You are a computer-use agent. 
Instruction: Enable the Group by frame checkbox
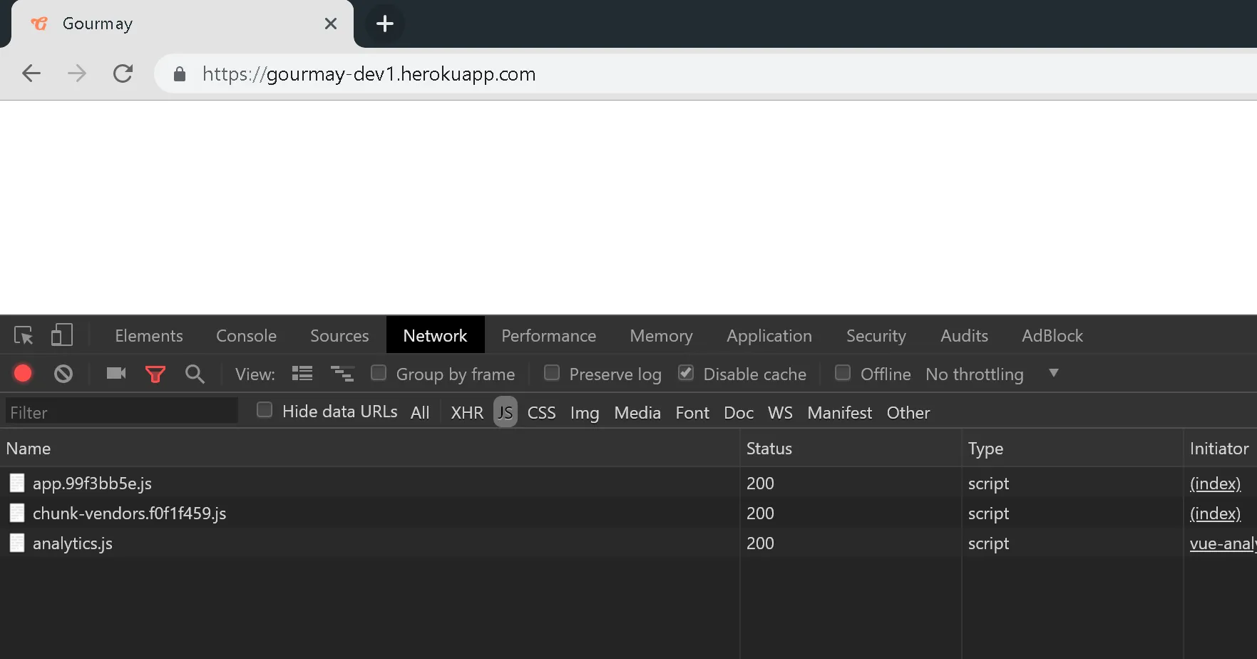click(379, 373)
